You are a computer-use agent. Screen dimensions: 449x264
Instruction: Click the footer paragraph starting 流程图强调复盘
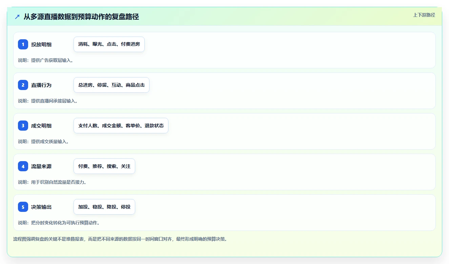[120, 239]
